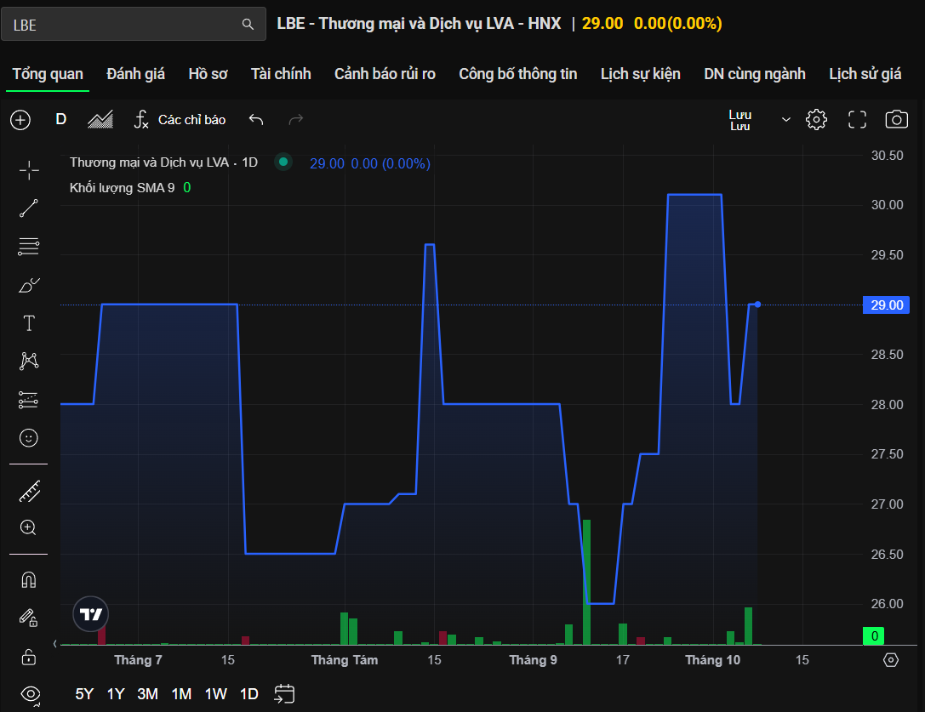Enter fullscreen chart mode

(857, 120)
